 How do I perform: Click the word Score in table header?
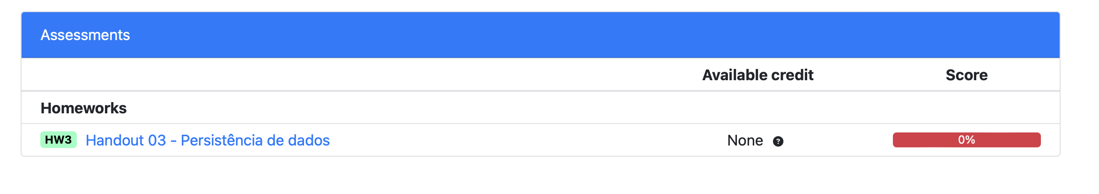(966, 75)
